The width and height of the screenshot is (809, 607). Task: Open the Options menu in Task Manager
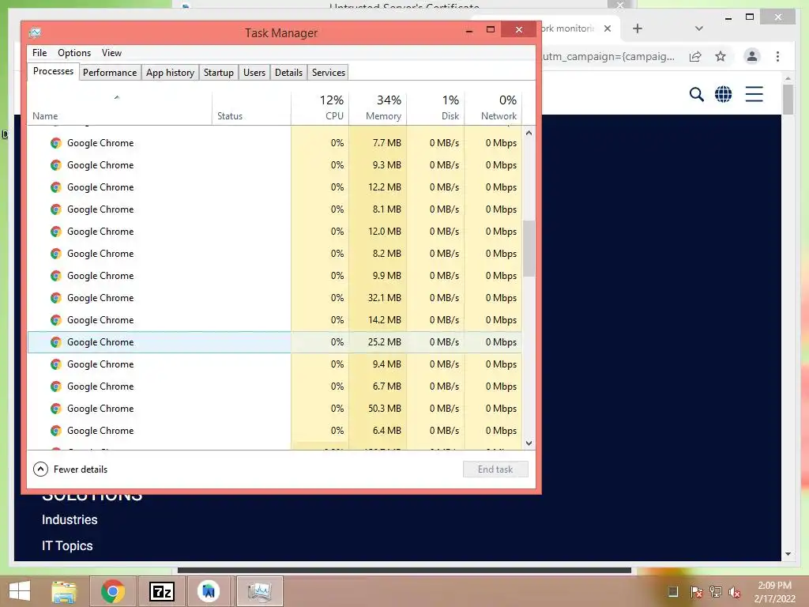click(74, 53)
